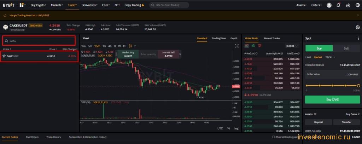Switch to Sell side
Viewport: 362px width, 144px height.
click(x=346, y=48)
